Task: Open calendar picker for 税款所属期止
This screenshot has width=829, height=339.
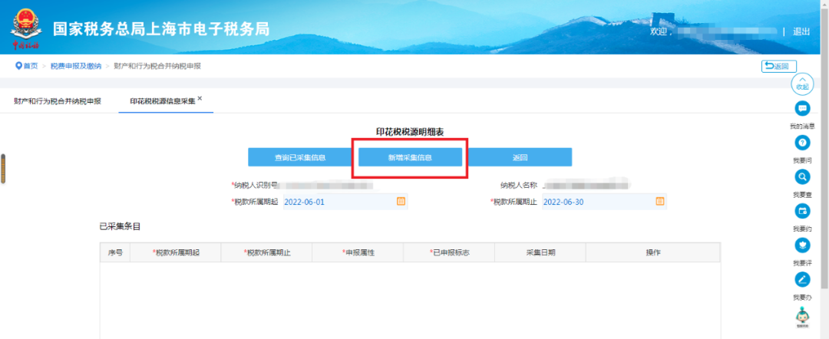Action: pyautogui.click(x=660, y=201)
